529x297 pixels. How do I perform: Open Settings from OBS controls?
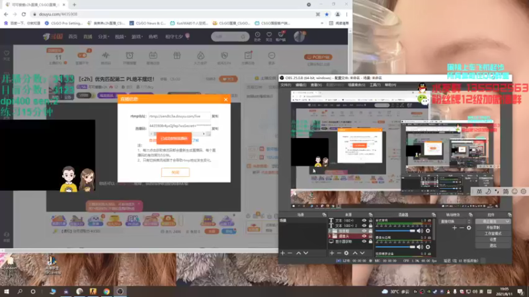(x=493, y=240)
